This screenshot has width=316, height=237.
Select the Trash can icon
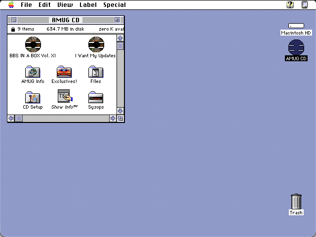point(296,201)
